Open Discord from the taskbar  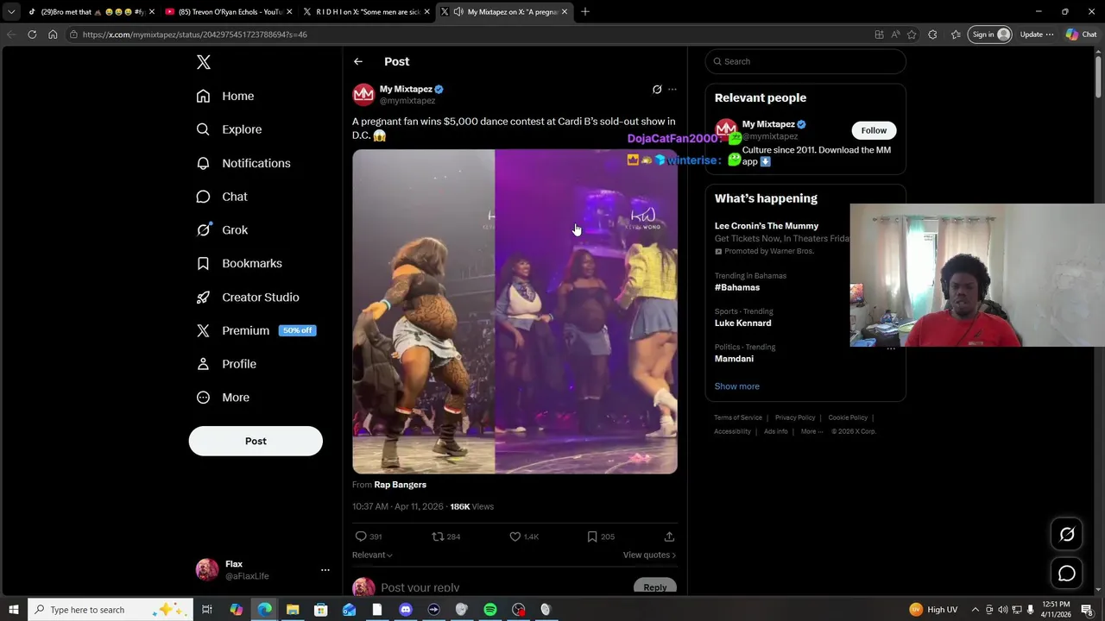click(406, 610)
